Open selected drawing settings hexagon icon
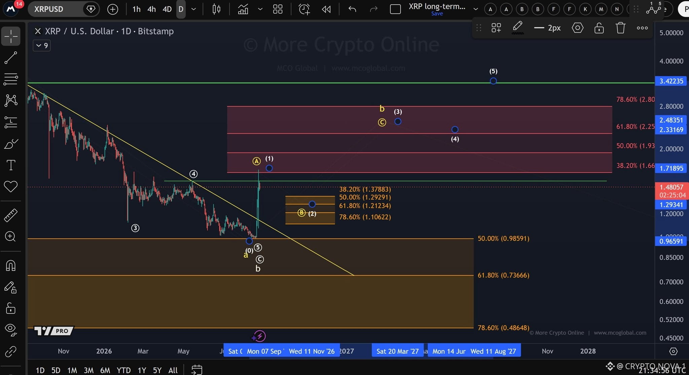The height and width of the screenshot is (375, 689). click(578, 28)
